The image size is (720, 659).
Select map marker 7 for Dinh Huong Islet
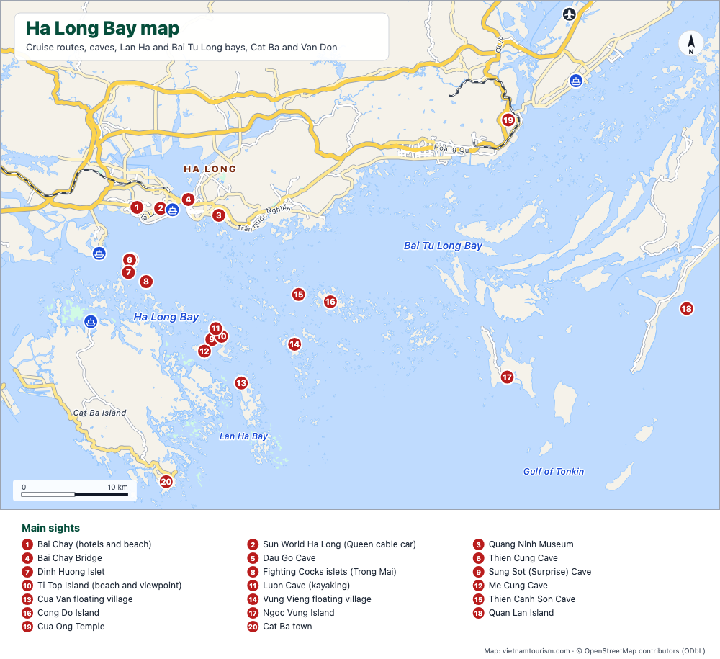[x=128, y=272]
